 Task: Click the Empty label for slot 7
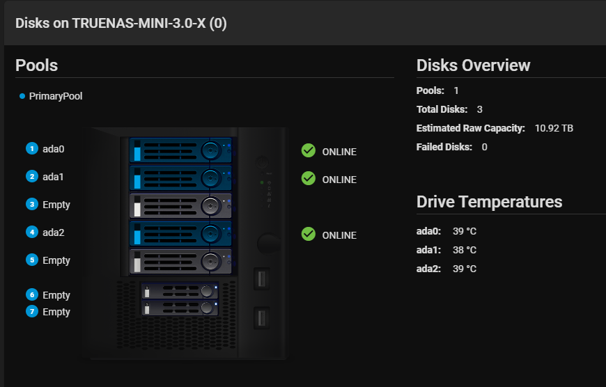[x=56, y=312]
